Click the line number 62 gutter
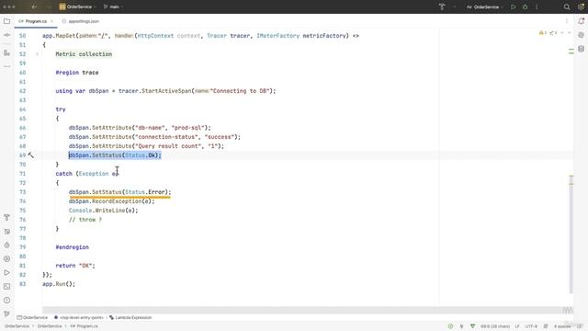 click(x=22, y=91)
